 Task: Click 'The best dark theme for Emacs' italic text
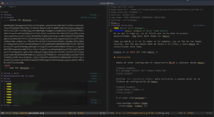[x=151, y=36]
